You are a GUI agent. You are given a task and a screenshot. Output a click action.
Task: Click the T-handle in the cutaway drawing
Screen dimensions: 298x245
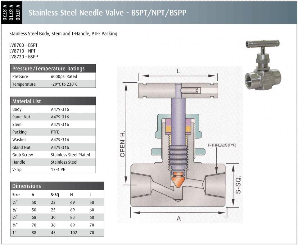point(178,91)
